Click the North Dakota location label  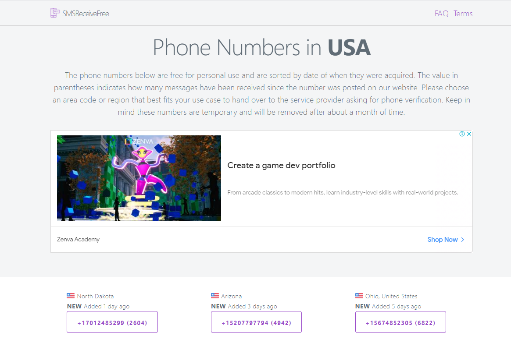(95, 296)
